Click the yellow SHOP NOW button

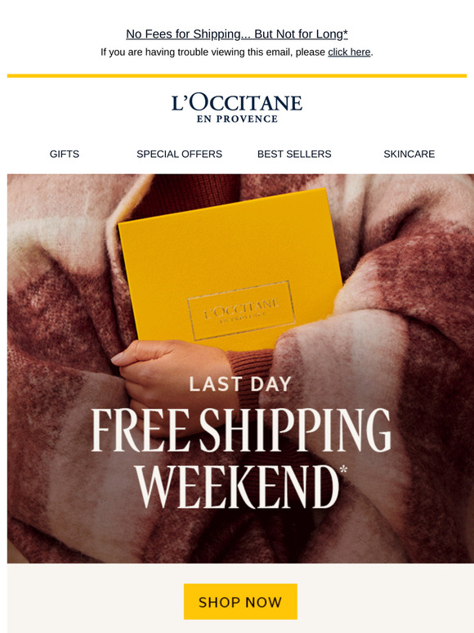coord(240,601)
